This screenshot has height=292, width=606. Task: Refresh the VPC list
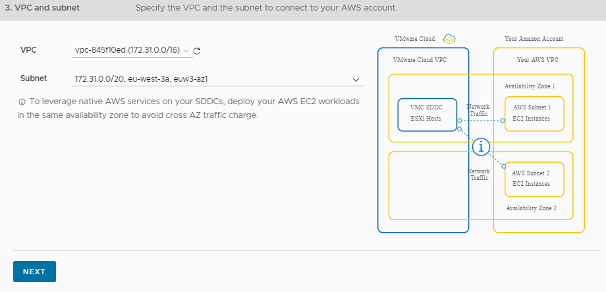197,51
